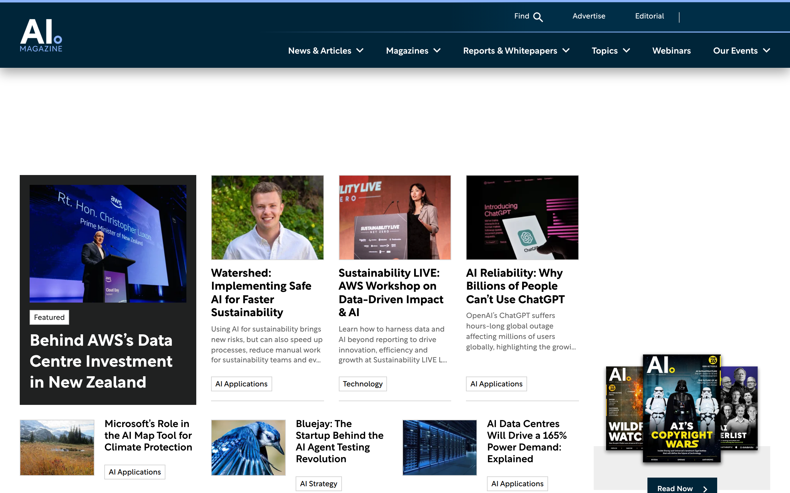Open the Topics menu
The image size is (790, 493).
tap(605, 51)
